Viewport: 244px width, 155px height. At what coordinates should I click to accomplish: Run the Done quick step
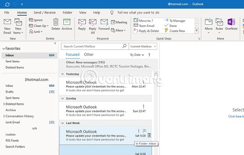click(x=171, y=26)
